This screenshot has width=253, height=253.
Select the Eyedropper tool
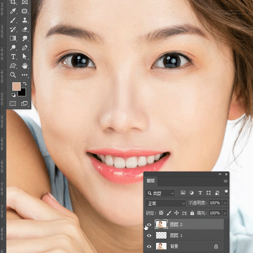click(x=13, y=11)
